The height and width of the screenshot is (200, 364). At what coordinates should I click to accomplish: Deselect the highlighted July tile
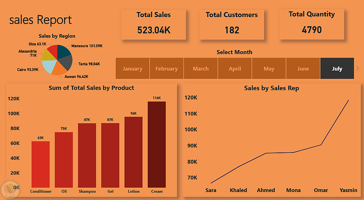(337, 69)
